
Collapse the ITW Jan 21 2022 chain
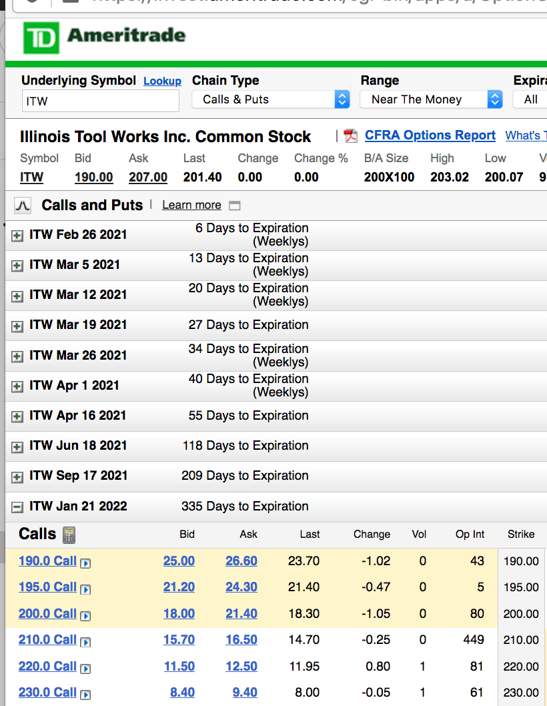coord(17,507)
